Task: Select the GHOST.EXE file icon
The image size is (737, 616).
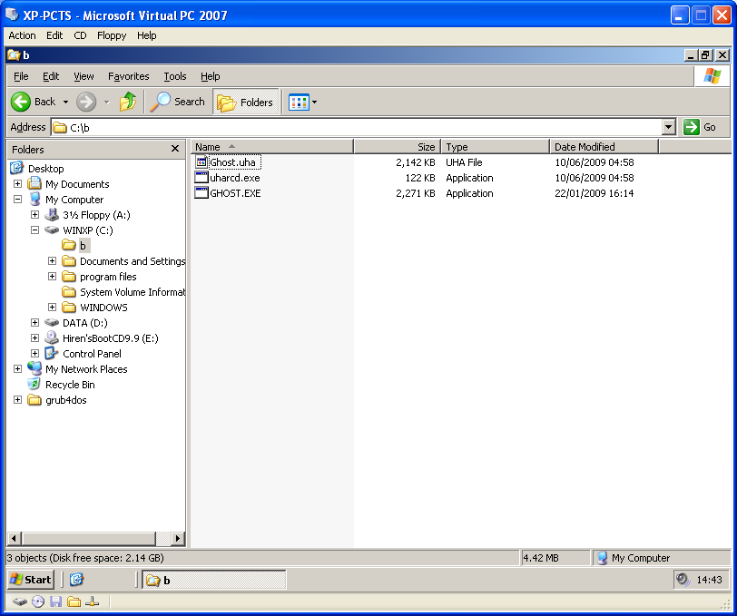Action: tap(201, 193)
